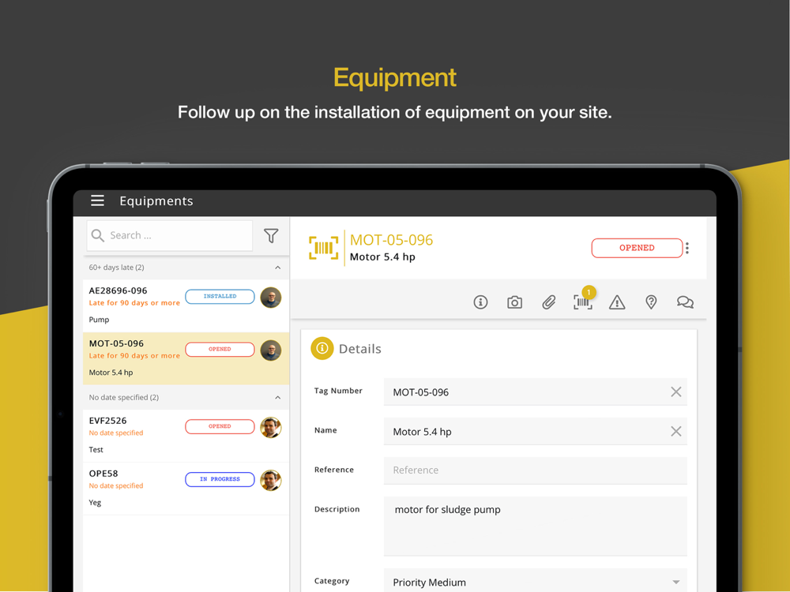Open the location pin tab
This screenshot has height=592, width=790.
tap(651, 302)
